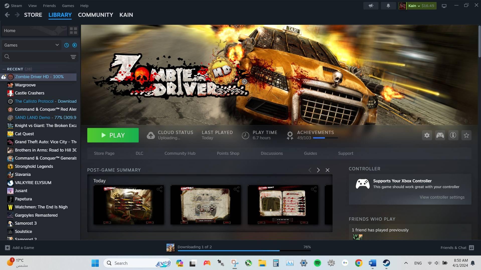481x270 pixels.
Task: Open the Windows Start menu
Action: [95, 263]
